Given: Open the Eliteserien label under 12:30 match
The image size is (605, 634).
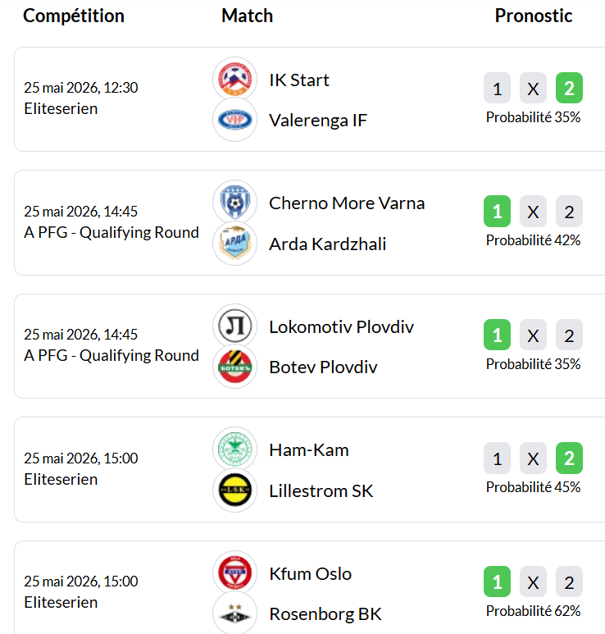Looking at the screenshot, I should click(61, 109).
